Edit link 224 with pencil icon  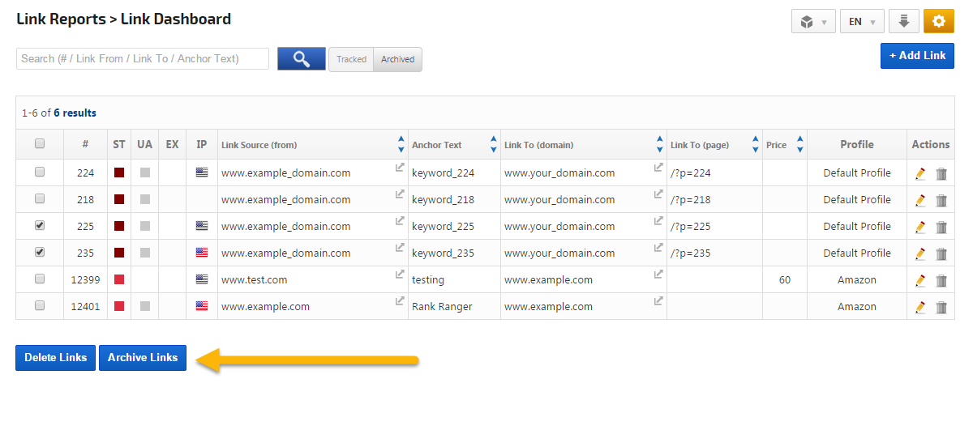point(920,173)
